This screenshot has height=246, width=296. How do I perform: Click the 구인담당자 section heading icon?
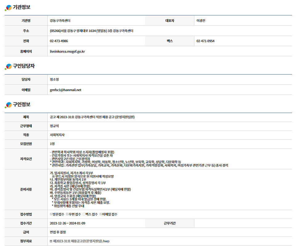click(8, 67)
